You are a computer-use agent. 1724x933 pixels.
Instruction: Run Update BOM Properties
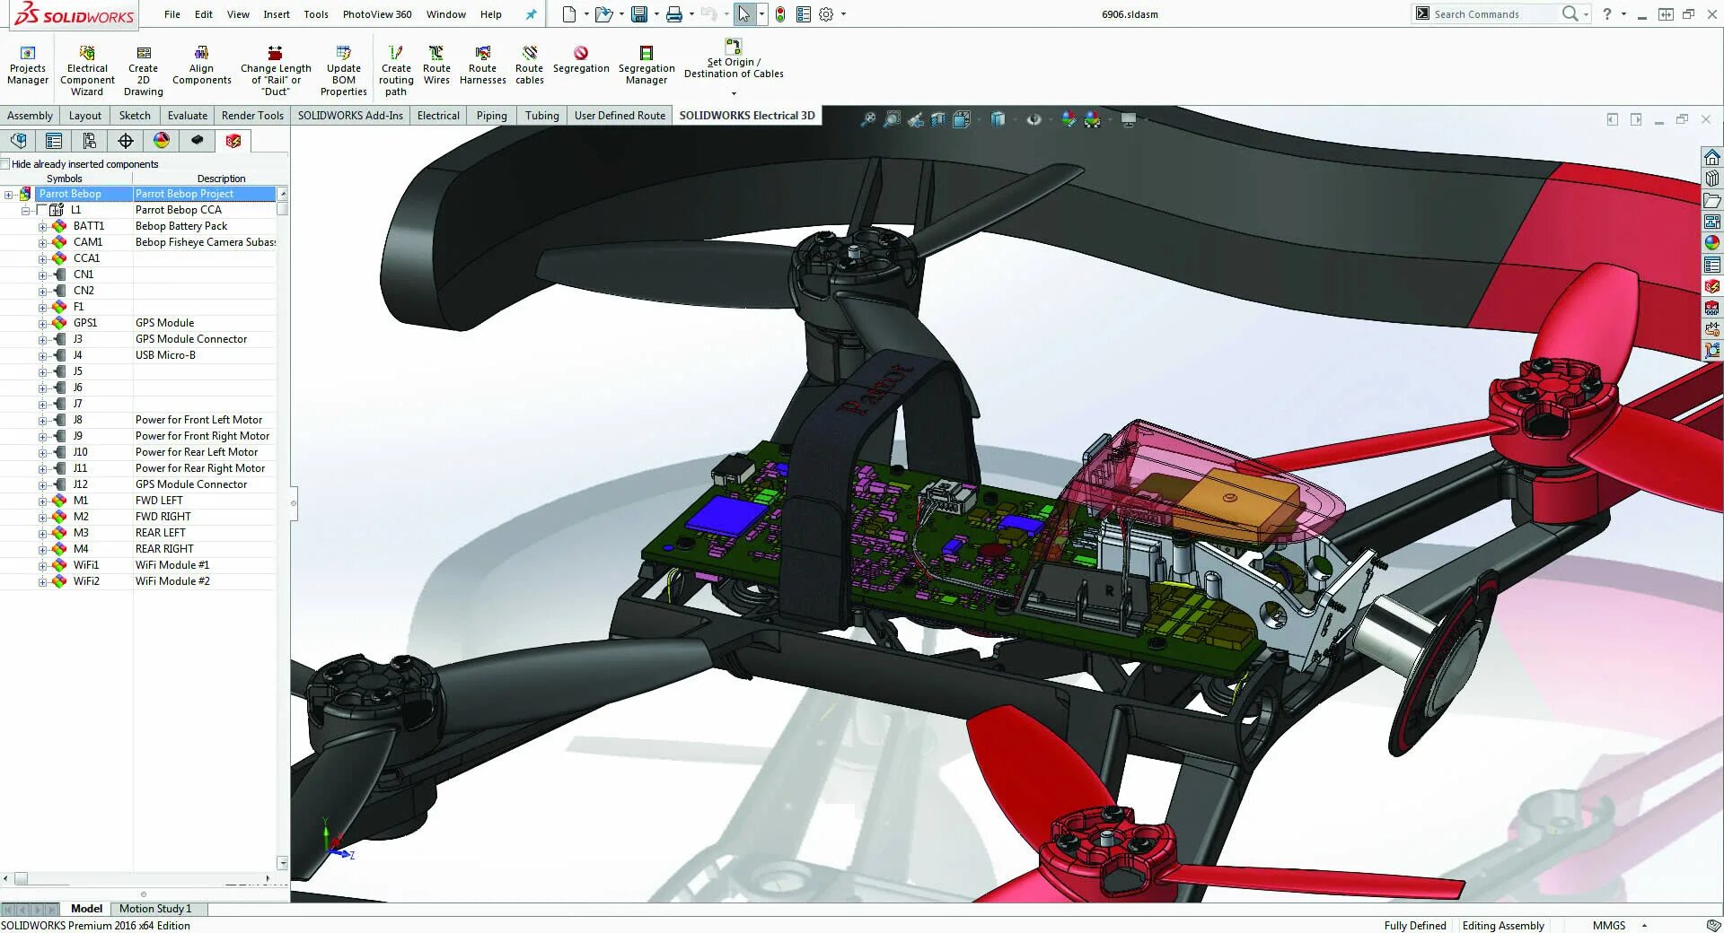pos(344,71)
